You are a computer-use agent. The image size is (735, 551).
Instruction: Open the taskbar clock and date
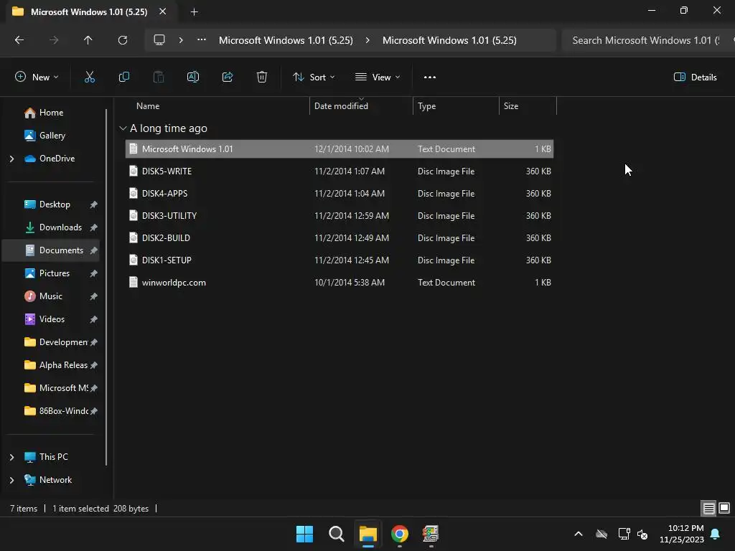coord(682,534)
